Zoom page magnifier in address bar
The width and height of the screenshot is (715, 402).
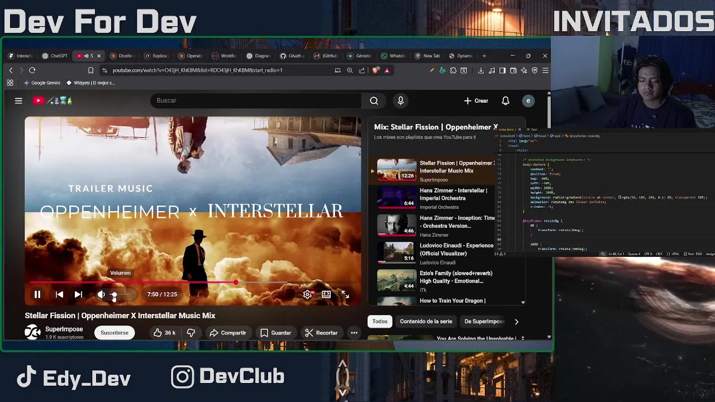point(350,70)
